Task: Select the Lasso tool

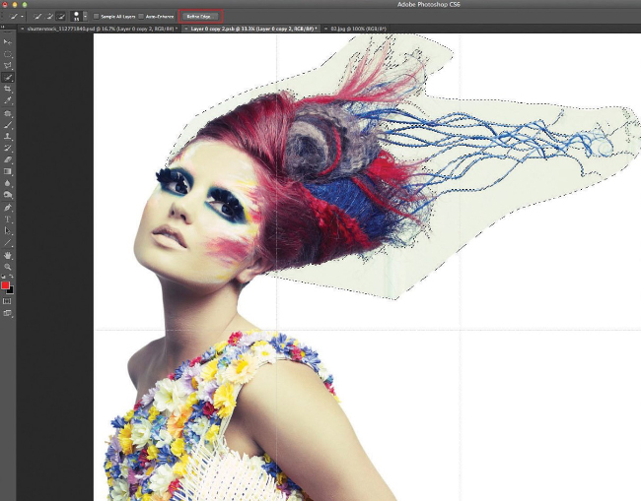Action: 8,65
